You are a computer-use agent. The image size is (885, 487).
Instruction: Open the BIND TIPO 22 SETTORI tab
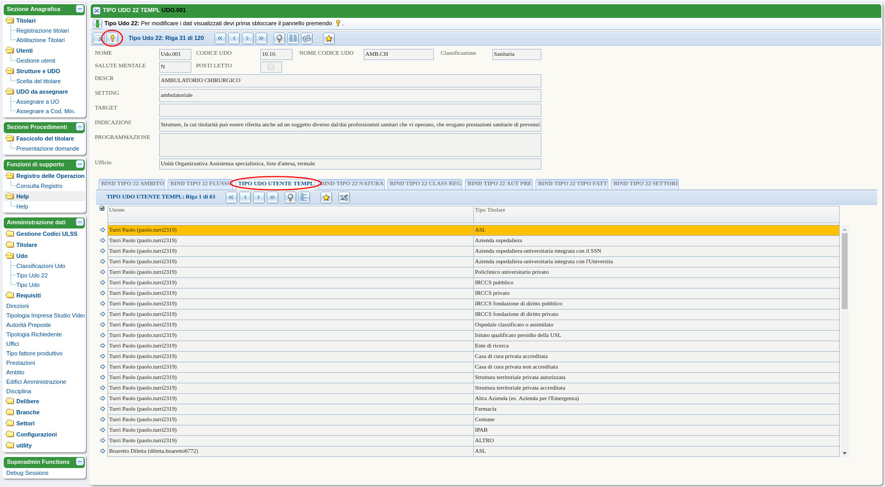[x=645, y=184]
